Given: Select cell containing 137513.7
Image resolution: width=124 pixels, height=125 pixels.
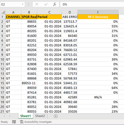Looking at the screenshot, I should (70, 22).
